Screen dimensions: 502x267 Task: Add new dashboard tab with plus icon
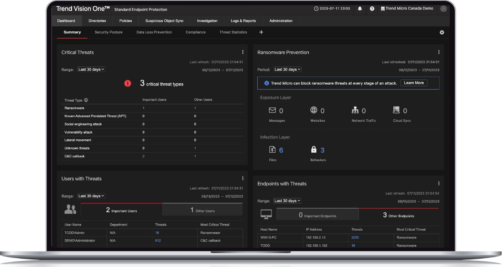(261, 32)
